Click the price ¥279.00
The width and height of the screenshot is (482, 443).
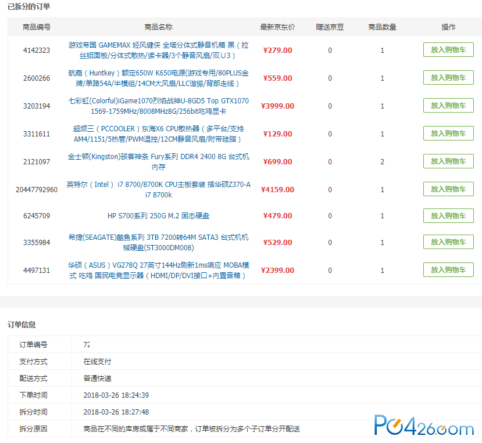pos(277,51)
